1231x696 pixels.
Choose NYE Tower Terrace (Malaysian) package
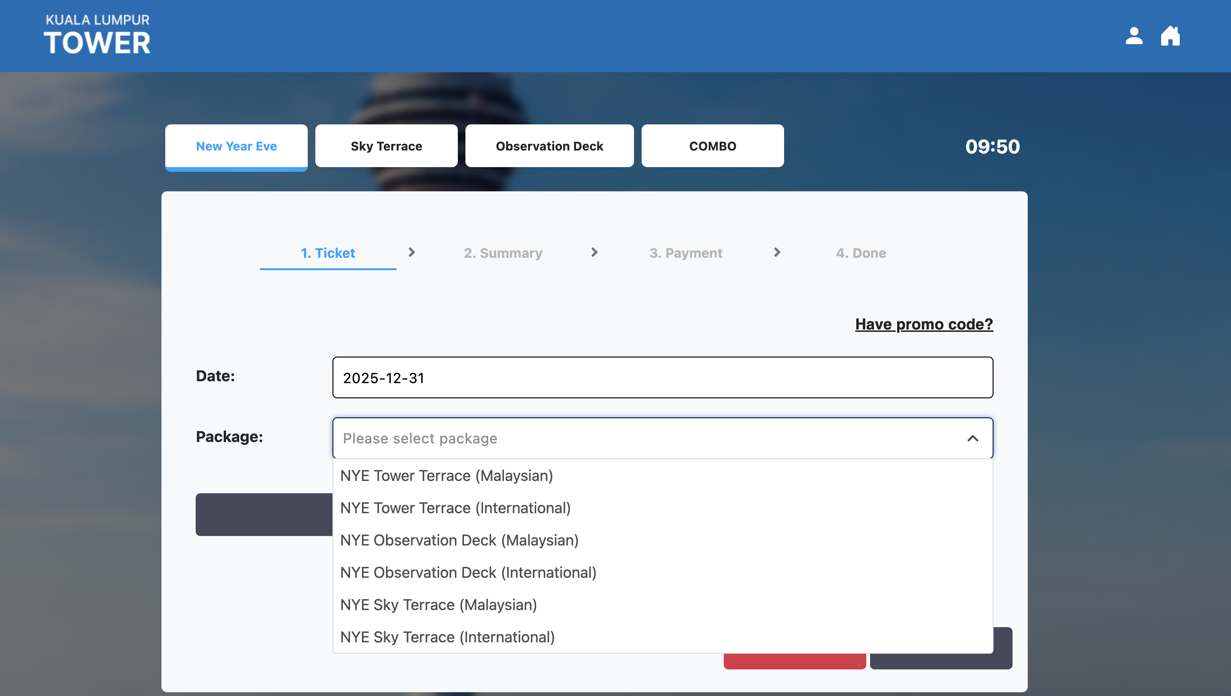pyautogui.click(x=446, y=476)
